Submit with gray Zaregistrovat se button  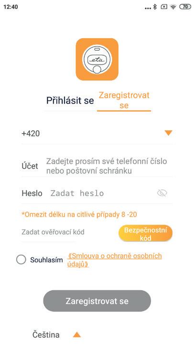pos(97,301)
